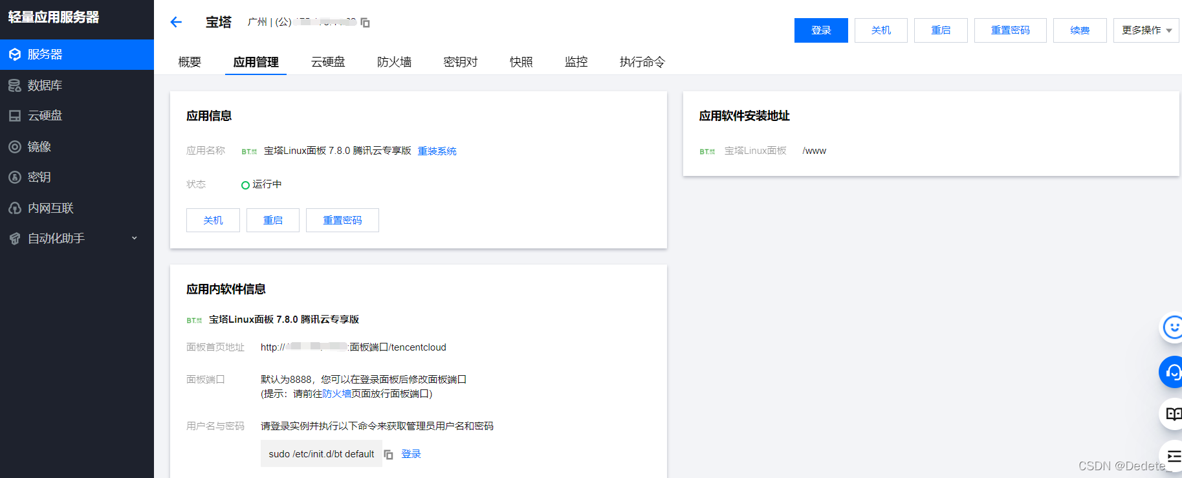Open 数据库 in the sidebar menu
This screenshot has height=478, width=1182.
[x=77, y=85]
